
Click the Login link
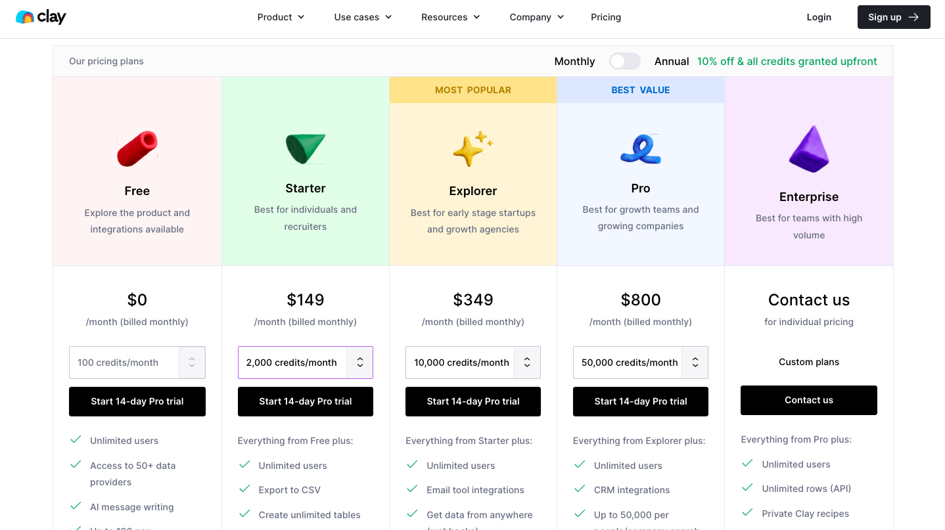(819, 17)
